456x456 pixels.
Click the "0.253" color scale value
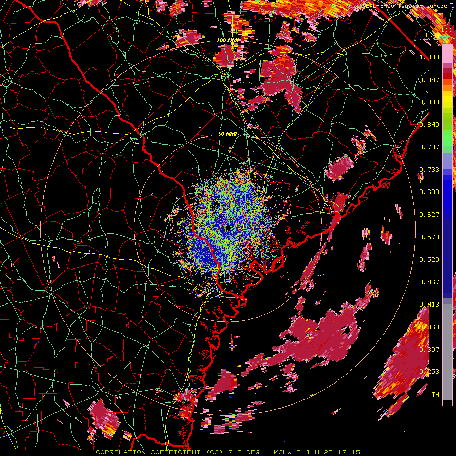pyautogui.click(x=429, y=371)
